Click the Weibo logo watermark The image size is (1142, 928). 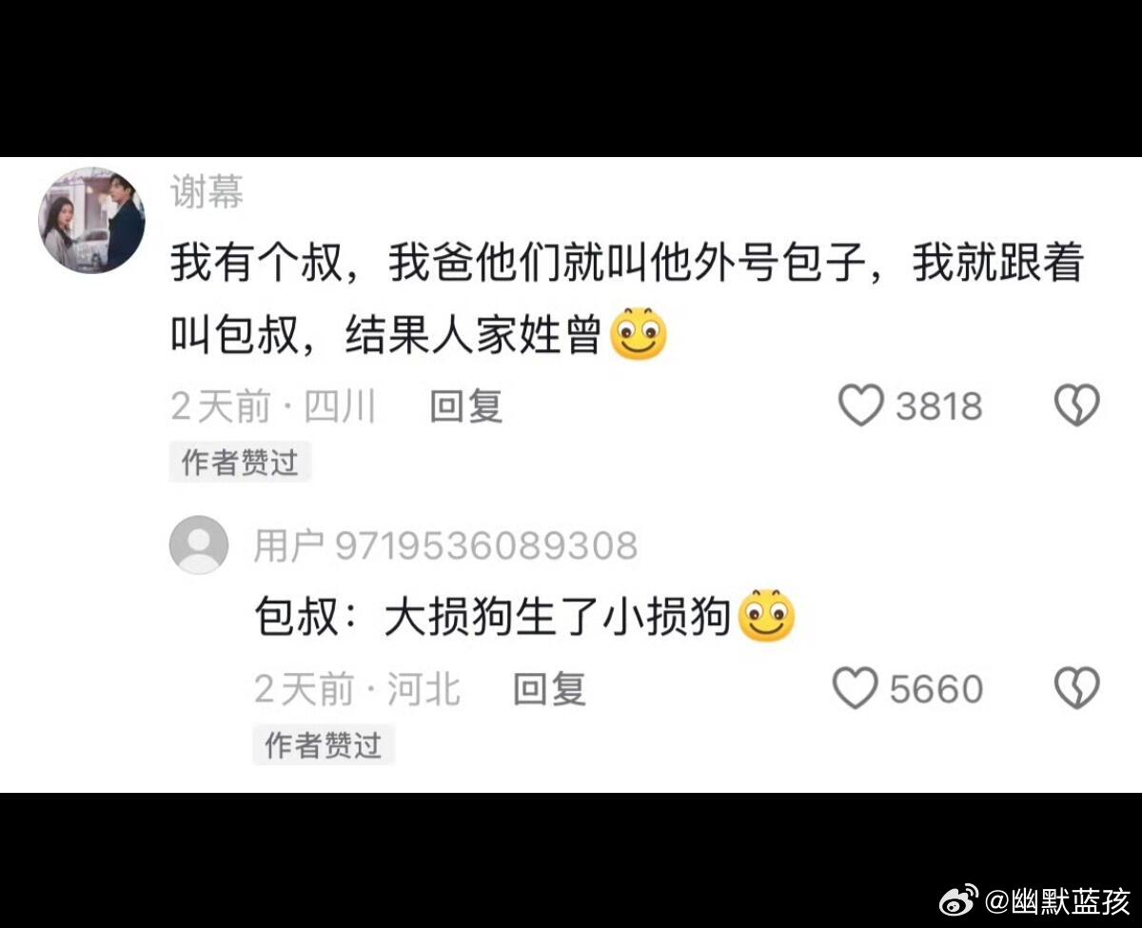pyautogui.click(x=958, y=898)
